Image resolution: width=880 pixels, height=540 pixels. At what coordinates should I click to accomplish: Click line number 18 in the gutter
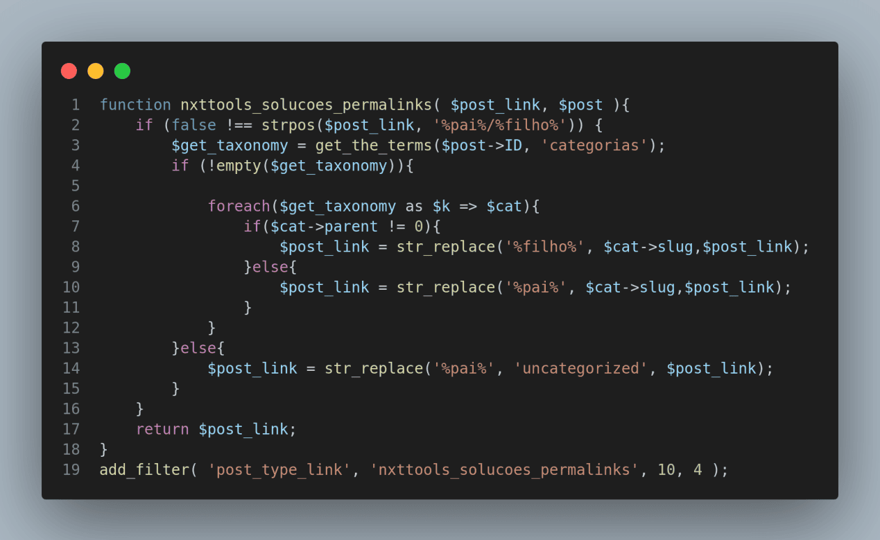point(71,449)
